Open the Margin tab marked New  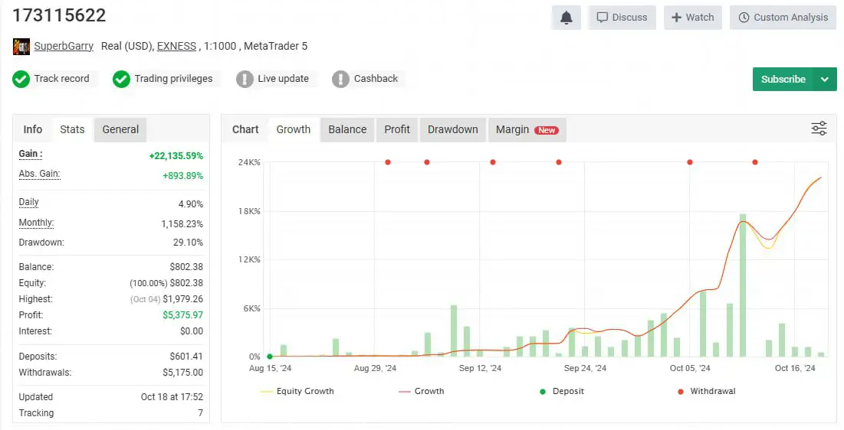[526, 129]
